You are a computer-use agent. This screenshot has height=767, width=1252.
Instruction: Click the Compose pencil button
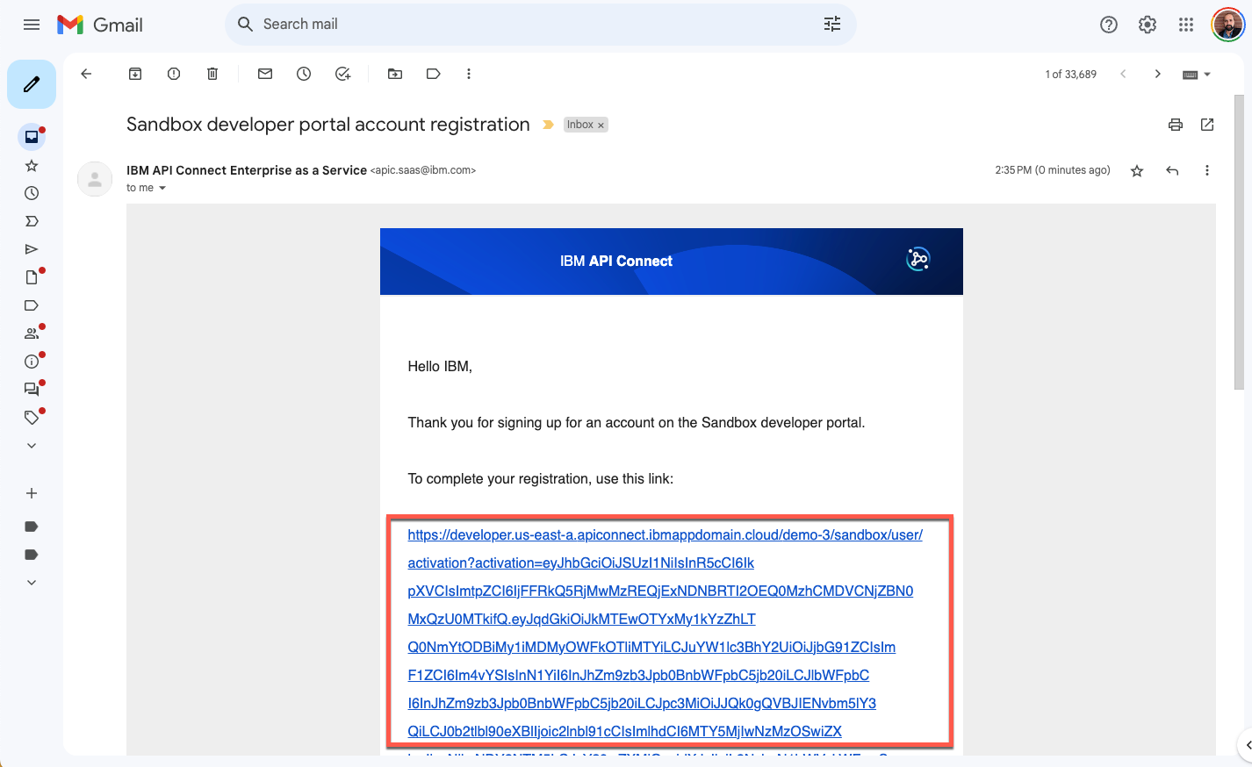32,84
